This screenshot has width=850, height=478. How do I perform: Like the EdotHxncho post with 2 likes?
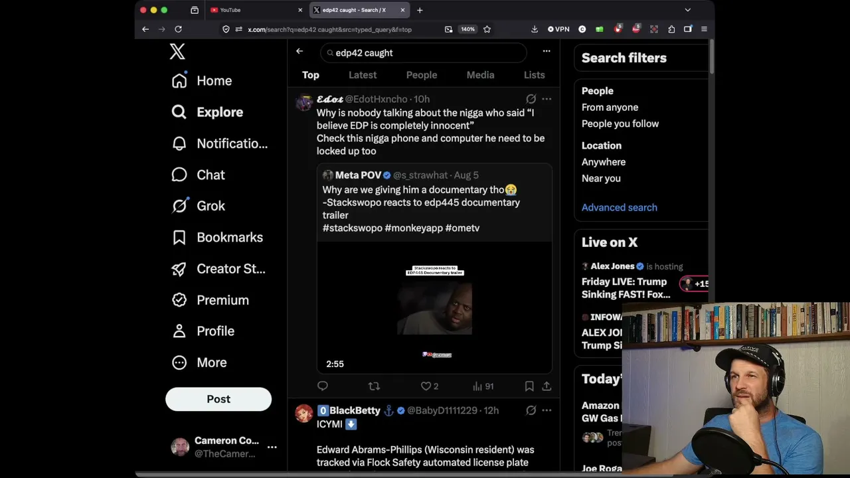click(429, 386)
